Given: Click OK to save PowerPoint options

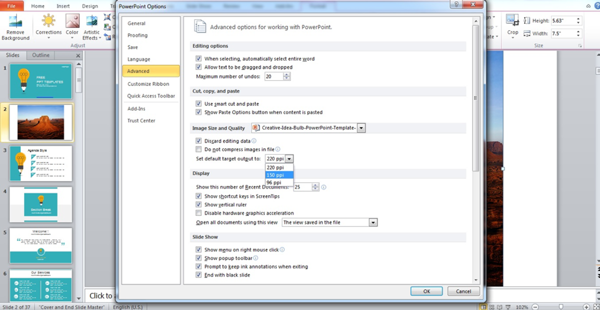Looking at the screenshot, I should click(426, 291).
